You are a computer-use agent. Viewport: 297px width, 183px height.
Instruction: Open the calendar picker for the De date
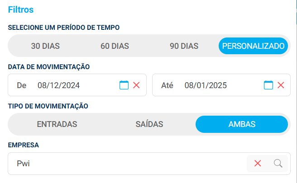pos(124,85)
